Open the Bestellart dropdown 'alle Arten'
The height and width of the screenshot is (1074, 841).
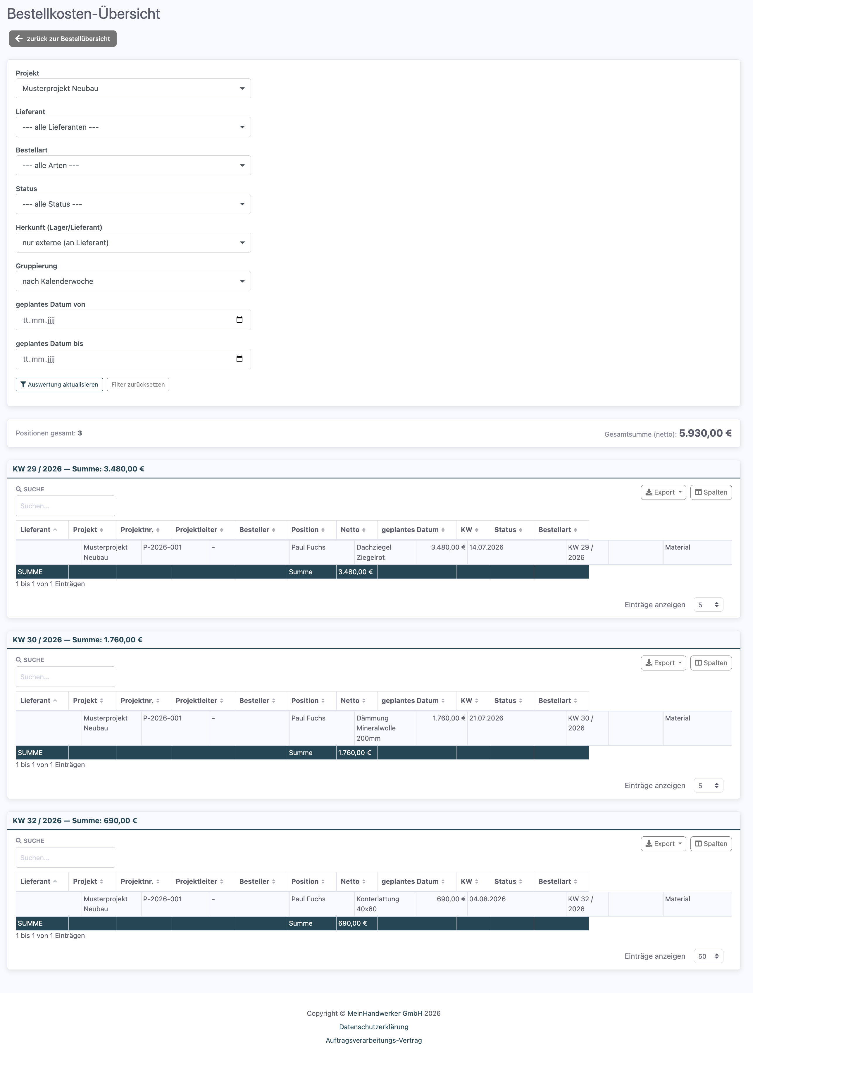(x=133, y=166)
